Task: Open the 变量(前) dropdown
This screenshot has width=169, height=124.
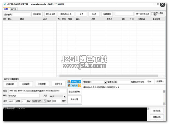Action: click(x=105, y=82)
